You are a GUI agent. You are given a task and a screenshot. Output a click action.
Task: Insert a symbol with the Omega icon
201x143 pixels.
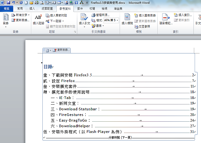[x=76, y=3]
